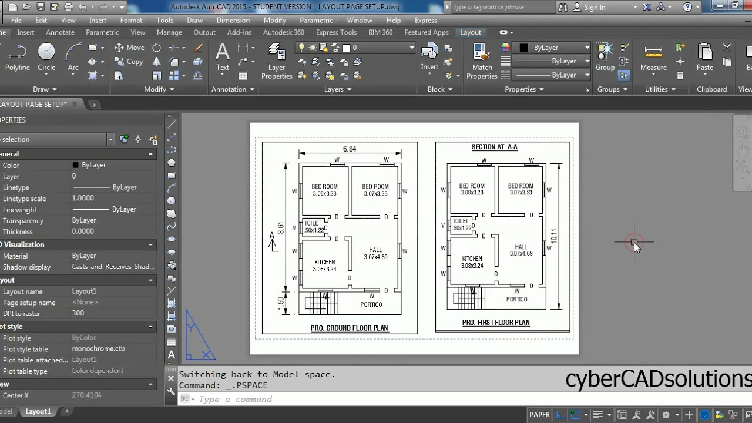Open the Annotate ribbon tab
Image resolution: width=752 pixels, height=423 pixels.
60,32
